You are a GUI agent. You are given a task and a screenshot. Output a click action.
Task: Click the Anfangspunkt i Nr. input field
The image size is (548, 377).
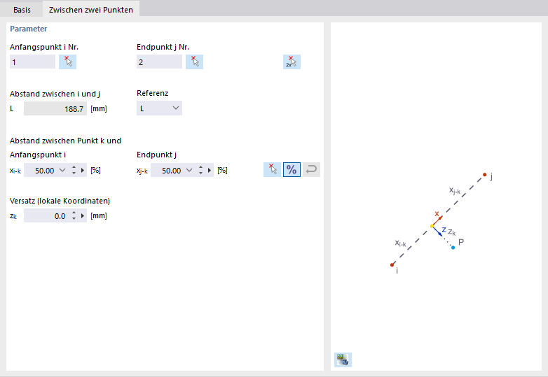(x=32, y=62)
